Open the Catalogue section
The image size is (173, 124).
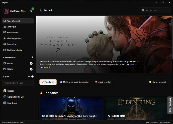point(18,27)
